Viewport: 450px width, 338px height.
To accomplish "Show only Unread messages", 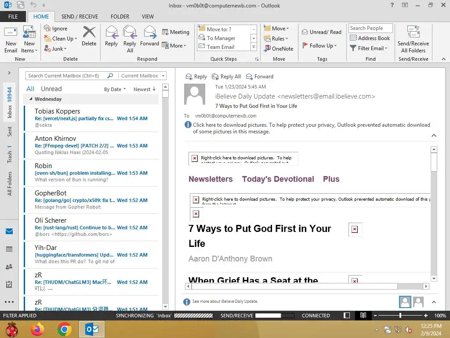I will click(51, 89).
